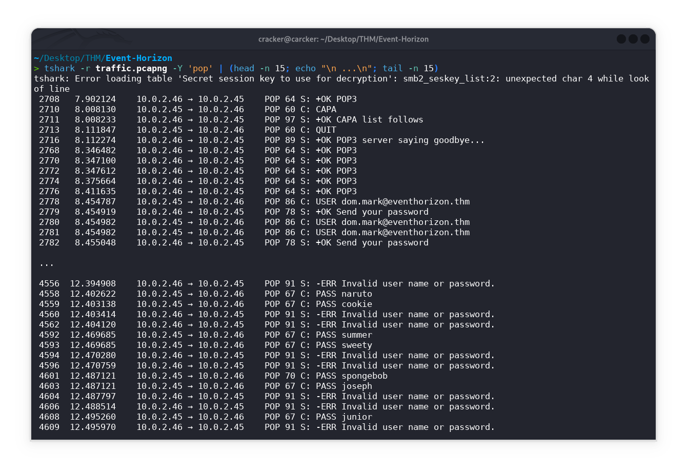Click packet 4609 Invalid user name error line
Viewport: 687px width, 474px height.
(405, 427)
